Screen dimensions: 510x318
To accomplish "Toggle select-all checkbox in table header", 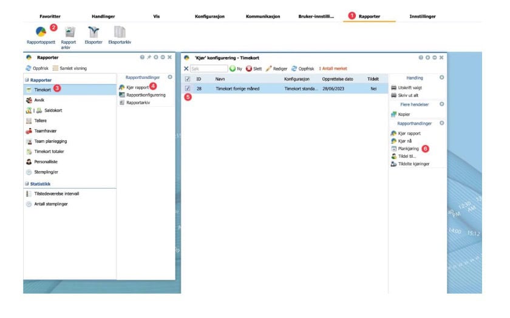I will [x=188, y=79].
